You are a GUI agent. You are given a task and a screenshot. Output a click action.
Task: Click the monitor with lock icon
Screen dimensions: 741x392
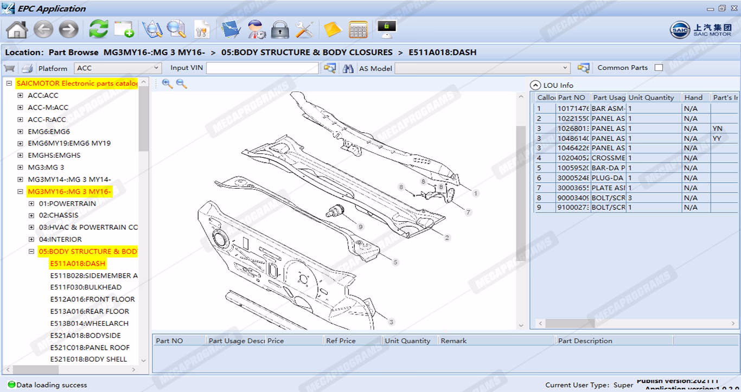tap(386, 29)
